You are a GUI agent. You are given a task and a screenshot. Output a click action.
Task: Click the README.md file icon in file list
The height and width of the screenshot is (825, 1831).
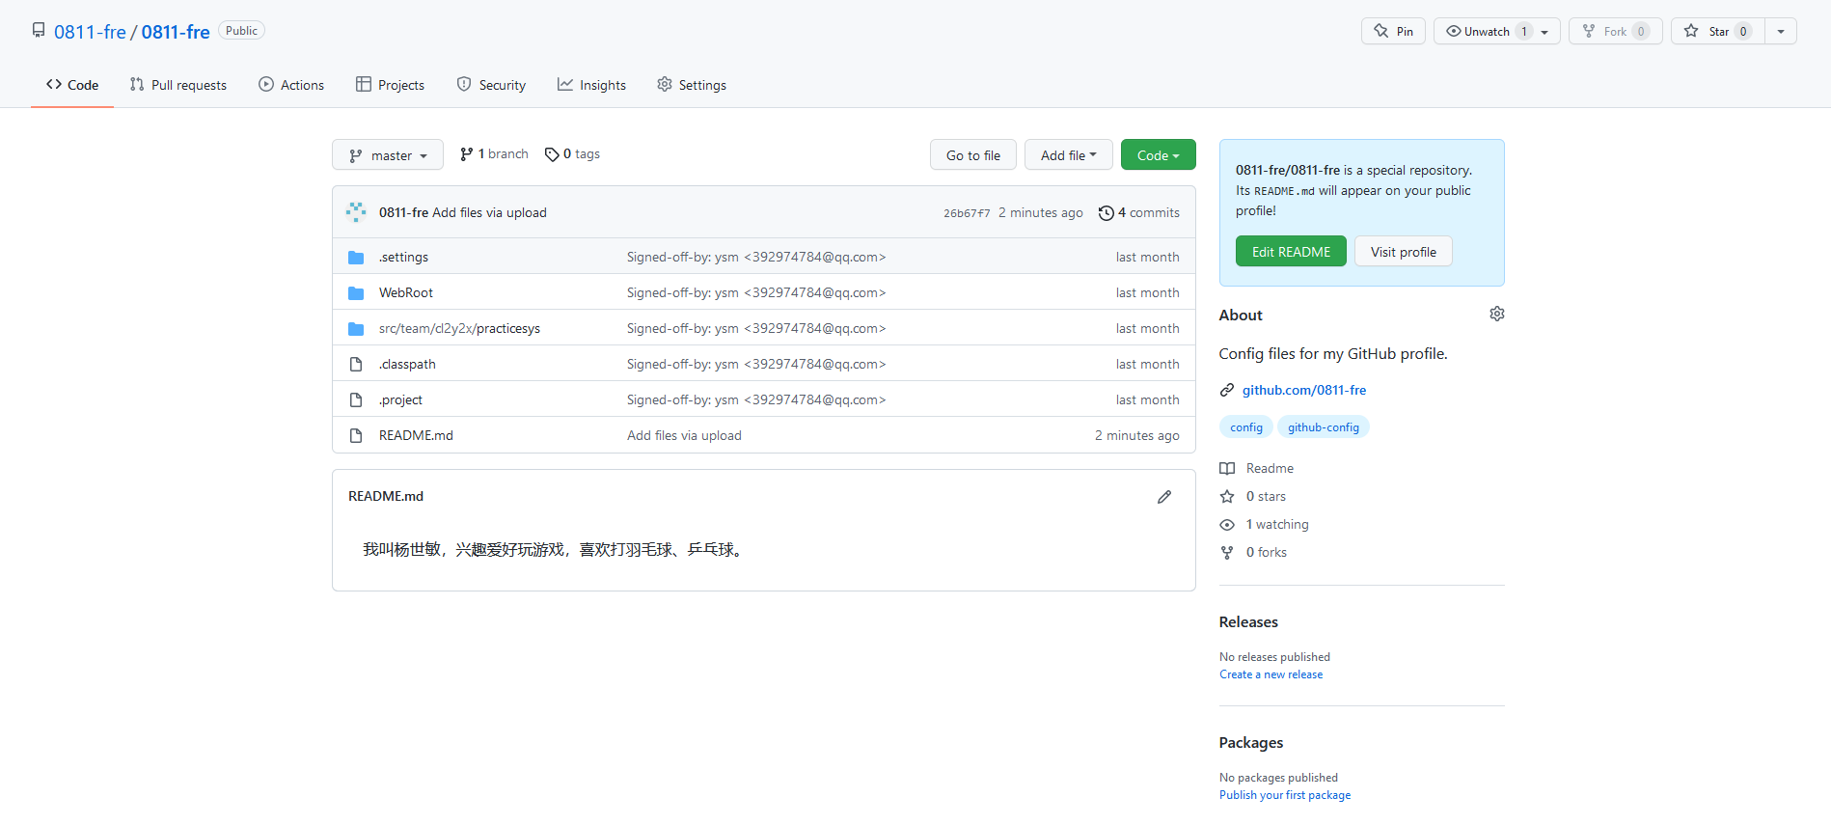pyautogui.click(x=356, y=436)
